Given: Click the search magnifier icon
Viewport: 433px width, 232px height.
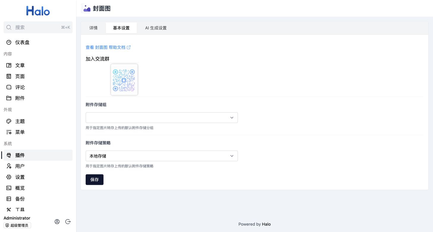Looking at the screenshot, I should pos(9,27).
